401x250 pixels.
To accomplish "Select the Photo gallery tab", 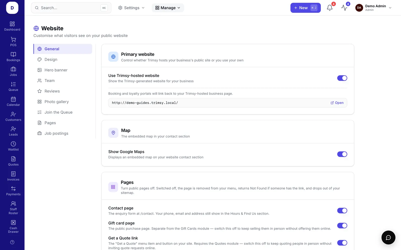I will click(x=63, y=102).
